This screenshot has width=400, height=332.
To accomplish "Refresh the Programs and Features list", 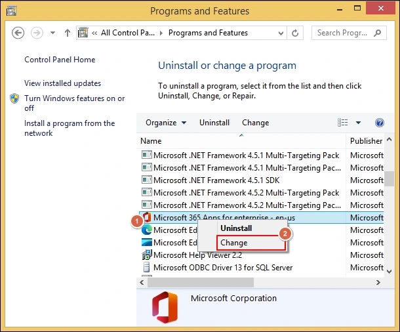I will [295, 33].
